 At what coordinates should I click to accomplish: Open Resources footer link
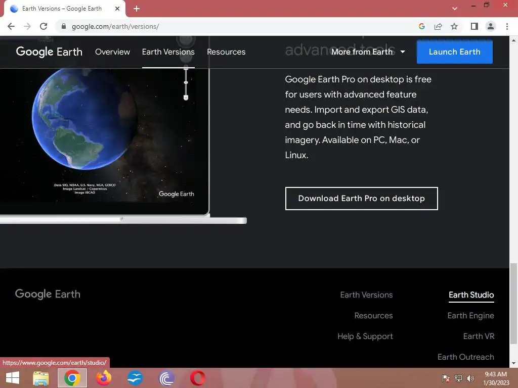pyautogui.click(x=373, y=315)
